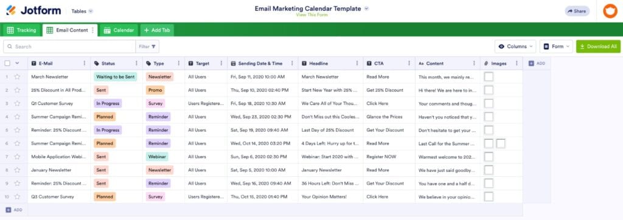Viewport: 623px width, 220px height.
Task: Open the Filter dropdown
Action: 147,46
